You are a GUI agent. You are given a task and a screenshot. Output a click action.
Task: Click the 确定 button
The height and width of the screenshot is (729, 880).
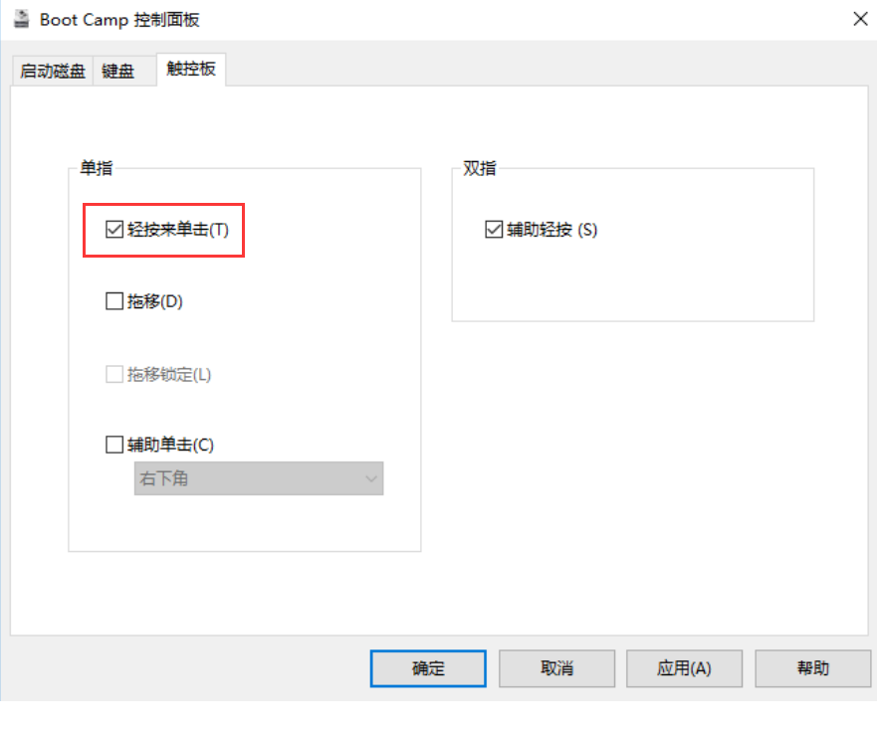[427, 668]
